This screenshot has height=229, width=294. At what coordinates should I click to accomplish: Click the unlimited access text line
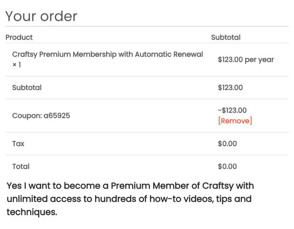[129, 199]
